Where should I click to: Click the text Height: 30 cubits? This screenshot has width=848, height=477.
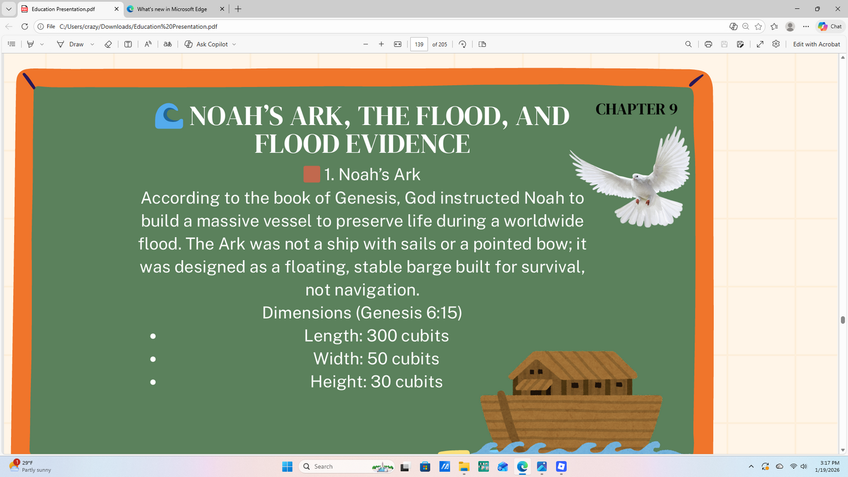click(x=376, y=381)
